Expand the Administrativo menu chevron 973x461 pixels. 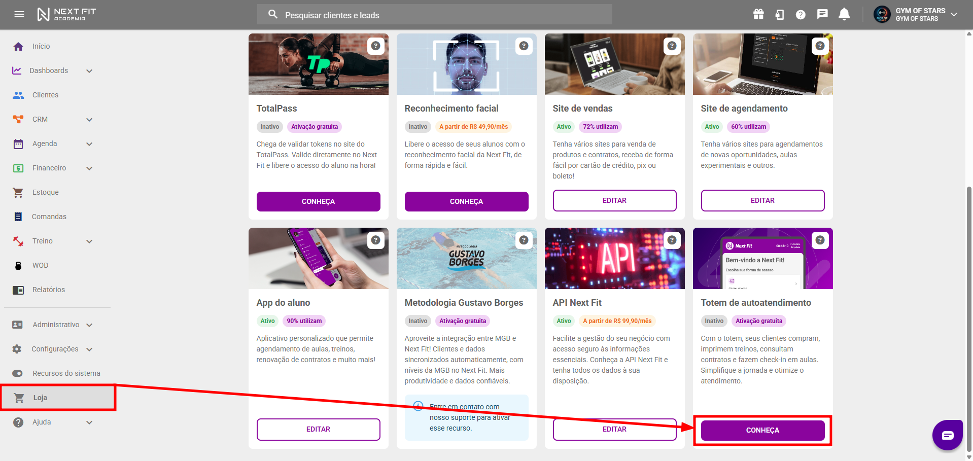tap(89, 325)
